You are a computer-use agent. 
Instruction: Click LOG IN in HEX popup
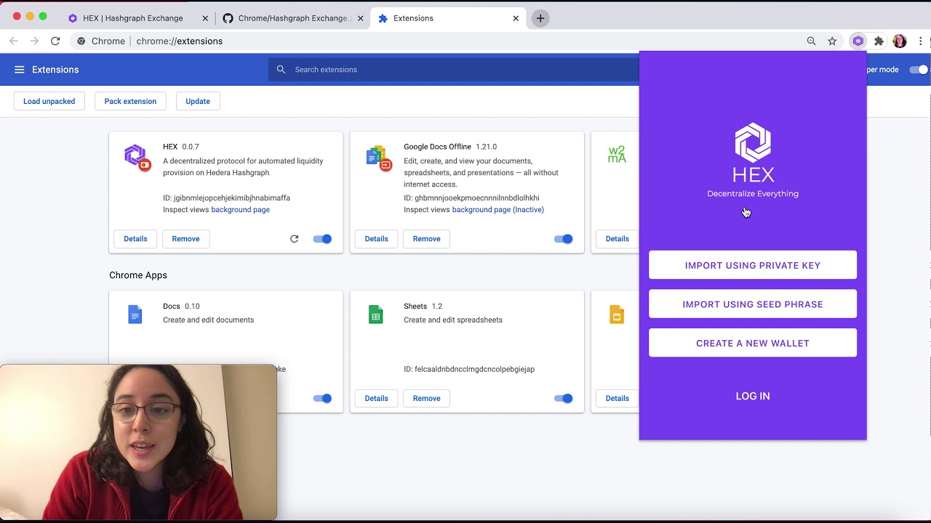point(753,396)
